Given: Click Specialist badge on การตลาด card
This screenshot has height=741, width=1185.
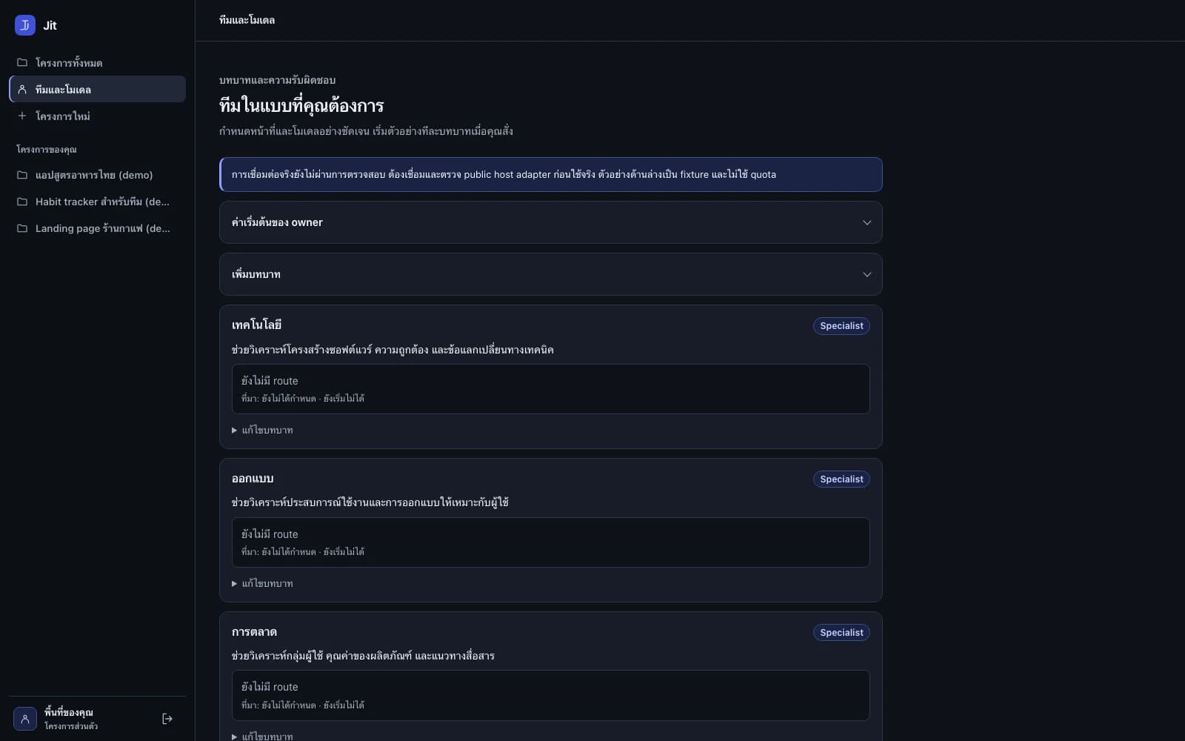Looking at the screenshot, I should 841,633.
